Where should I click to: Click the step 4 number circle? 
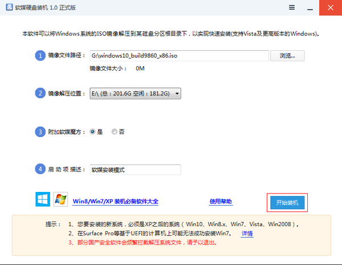pos(40,170)
